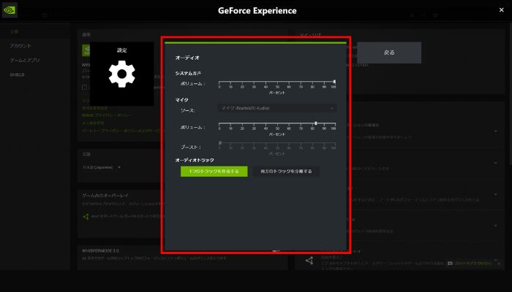512x292 pixels.
Task: Expand the first collapsed section chevron on the right
Action: click(496, 131)
